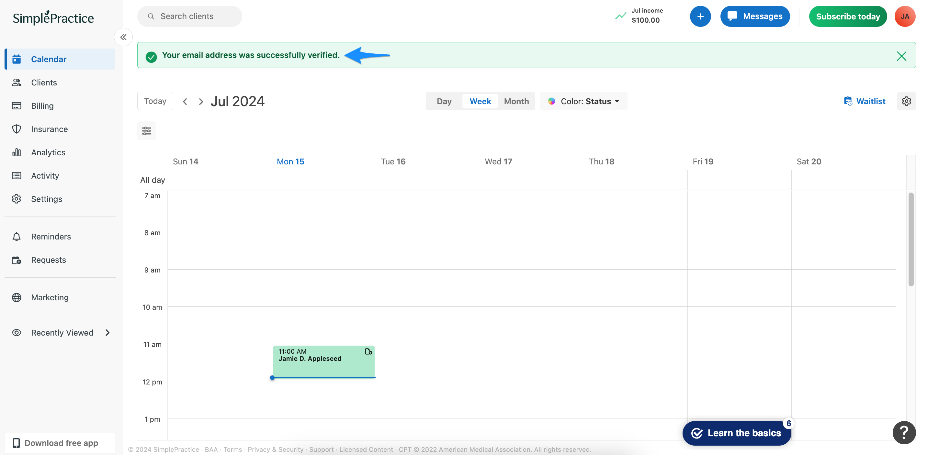
Task: Select Sat 20 column header
Action: [x=809, y=161]
